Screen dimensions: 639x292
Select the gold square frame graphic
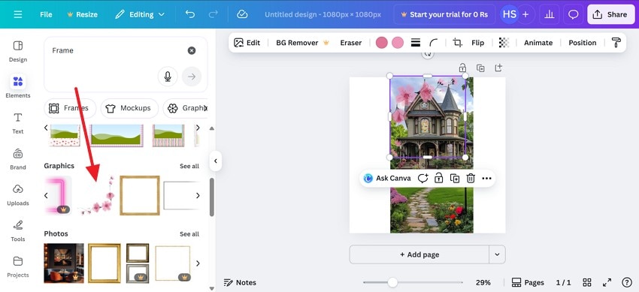click(x=140, y=195)
